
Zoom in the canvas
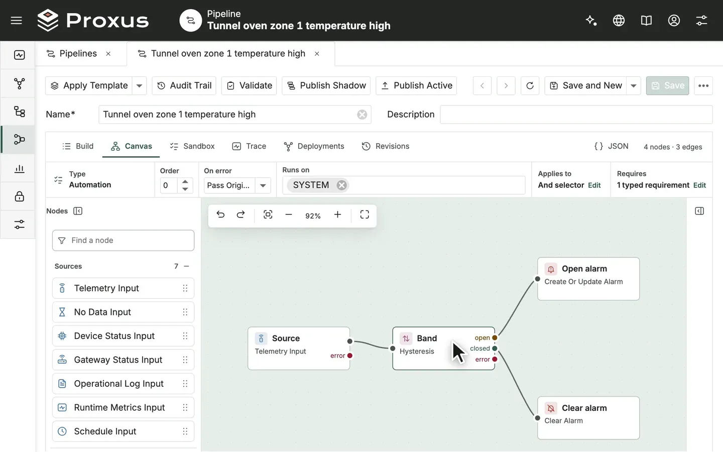coord(338,215)
